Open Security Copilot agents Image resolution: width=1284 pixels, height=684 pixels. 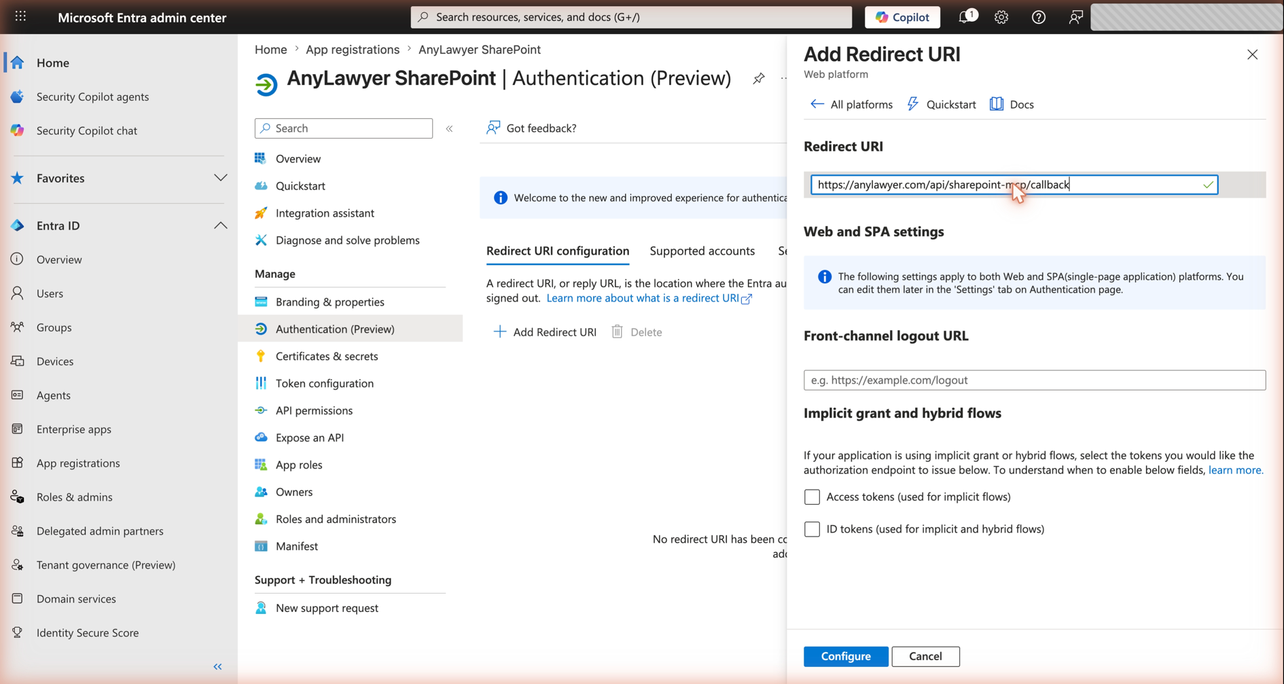[92, 96]
